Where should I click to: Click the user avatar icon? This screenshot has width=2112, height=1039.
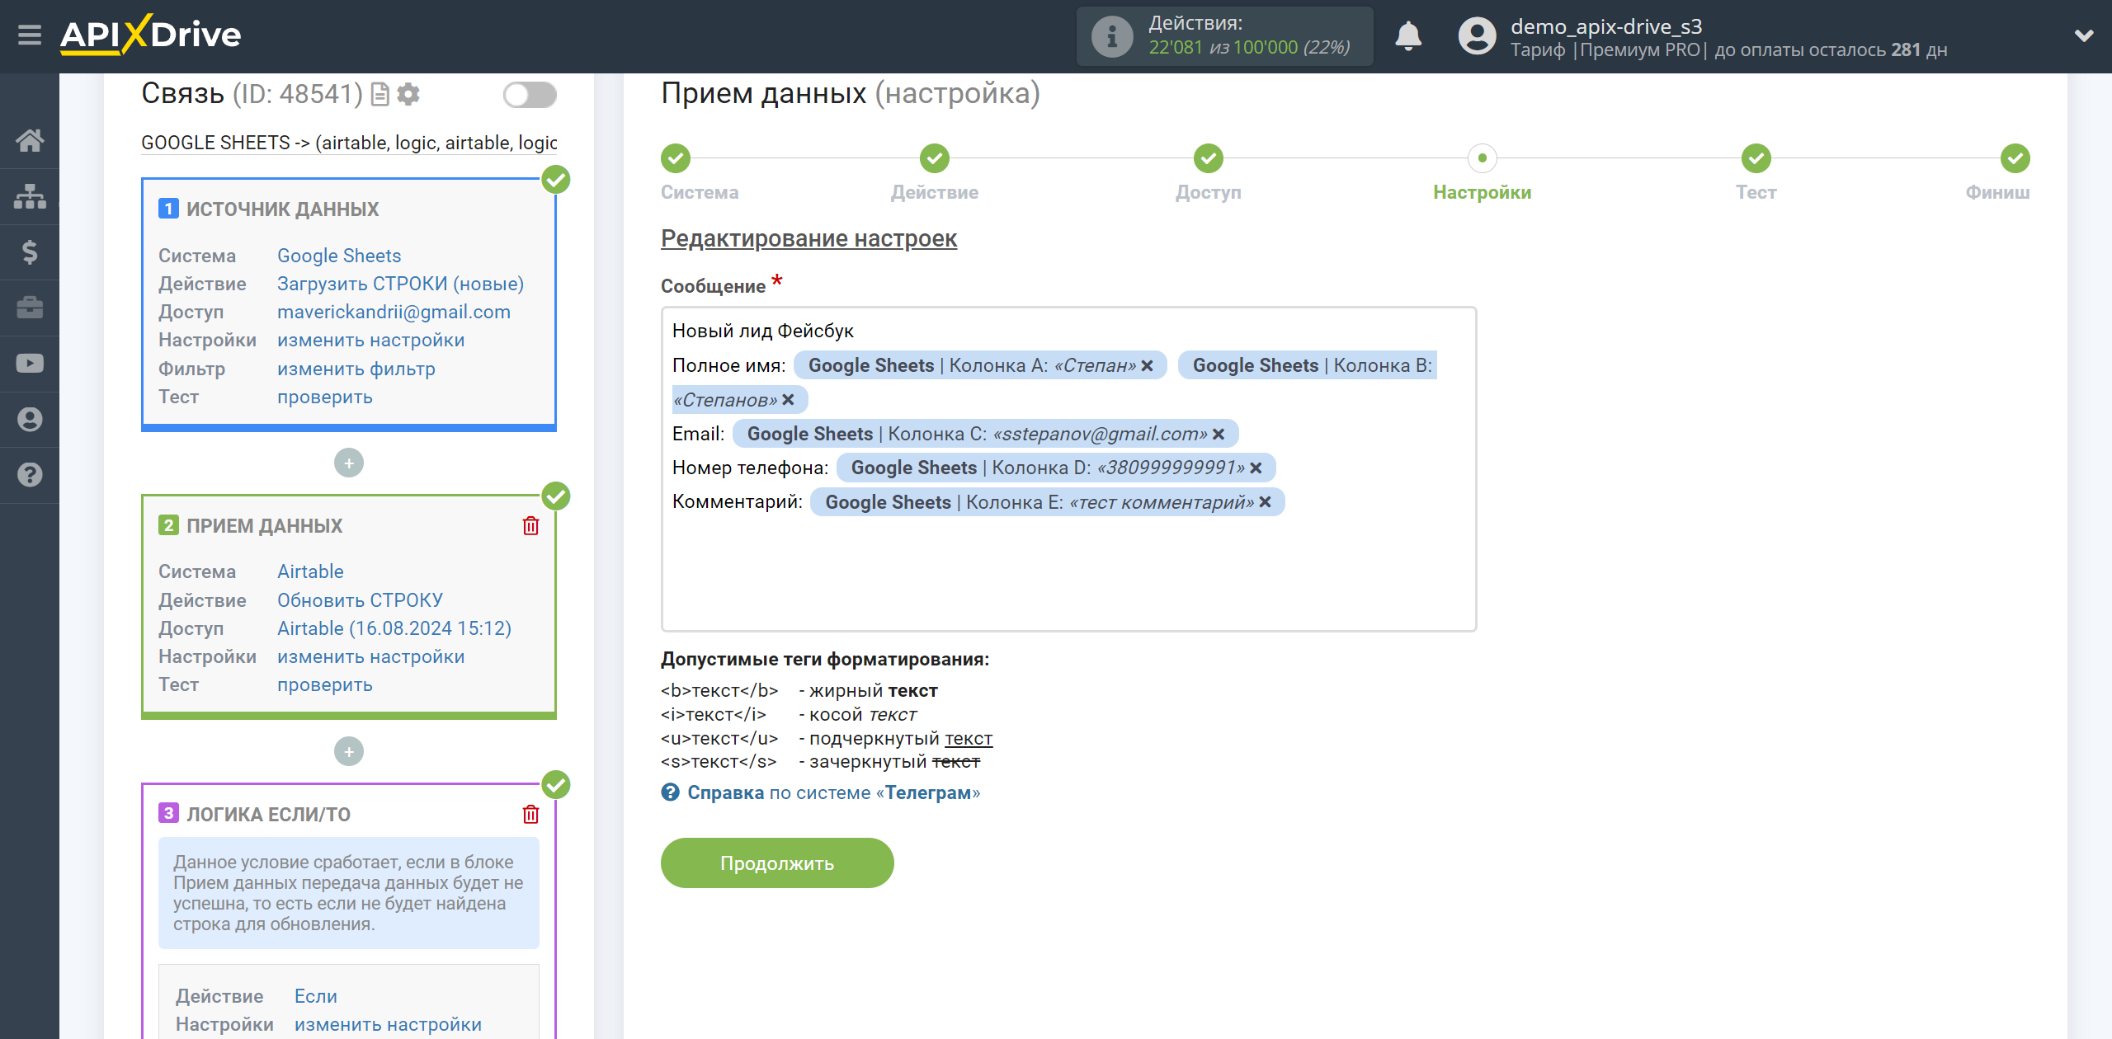tap(1477, 36)
